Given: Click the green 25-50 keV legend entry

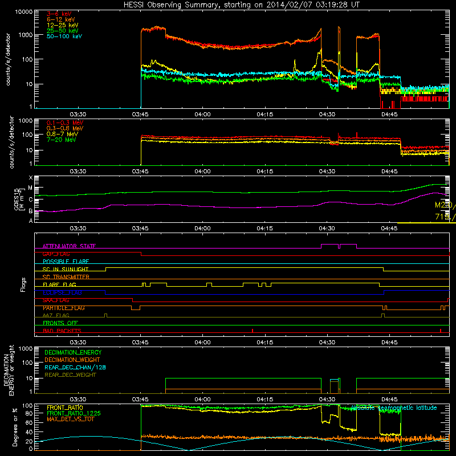Looking at the screenshot, I should [63, 31].
